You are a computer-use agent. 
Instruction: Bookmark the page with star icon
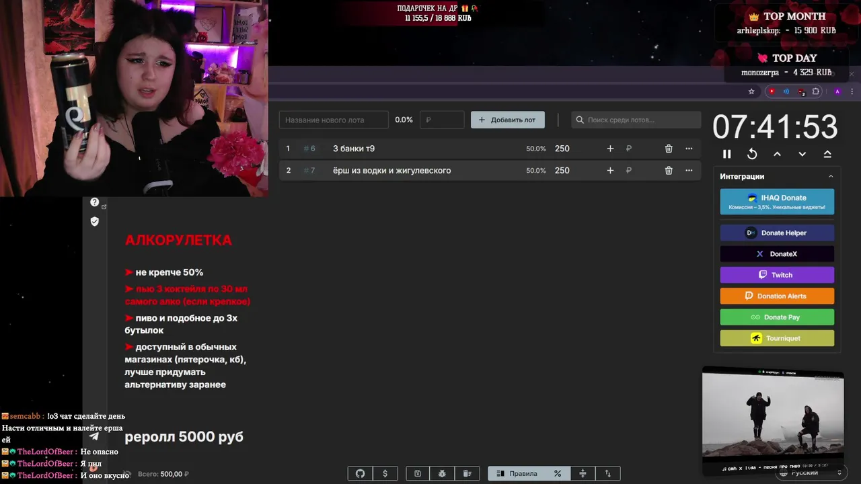(x=751, y=91)
